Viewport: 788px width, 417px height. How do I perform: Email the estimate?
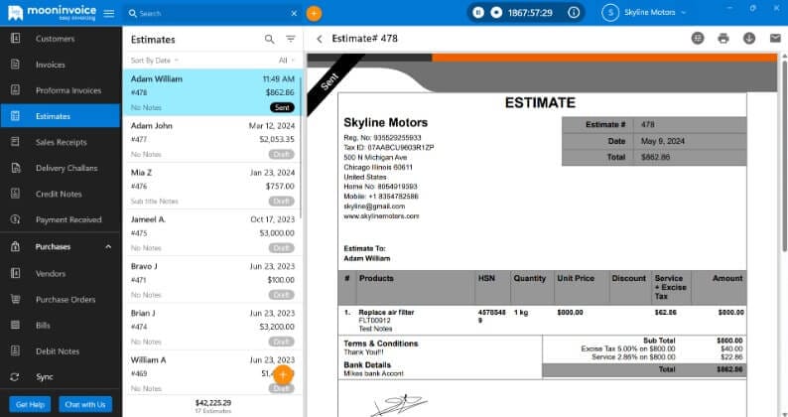(x=775, y=39)
